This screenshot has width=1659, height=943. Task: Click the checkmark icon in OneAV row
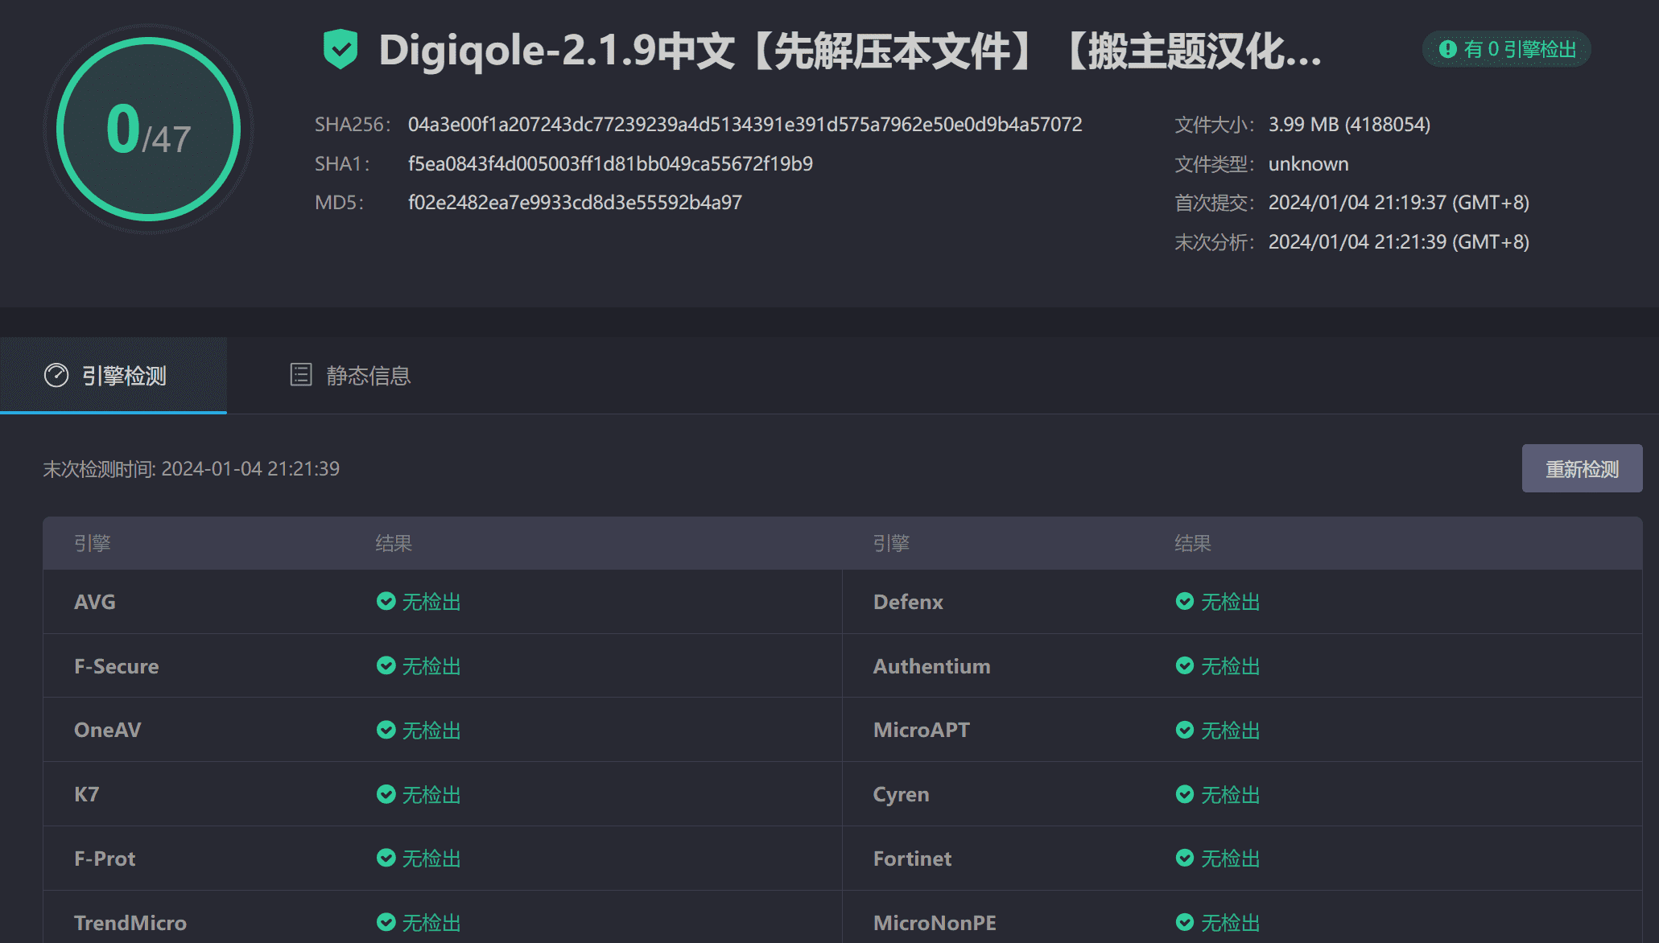click(386, 730)
